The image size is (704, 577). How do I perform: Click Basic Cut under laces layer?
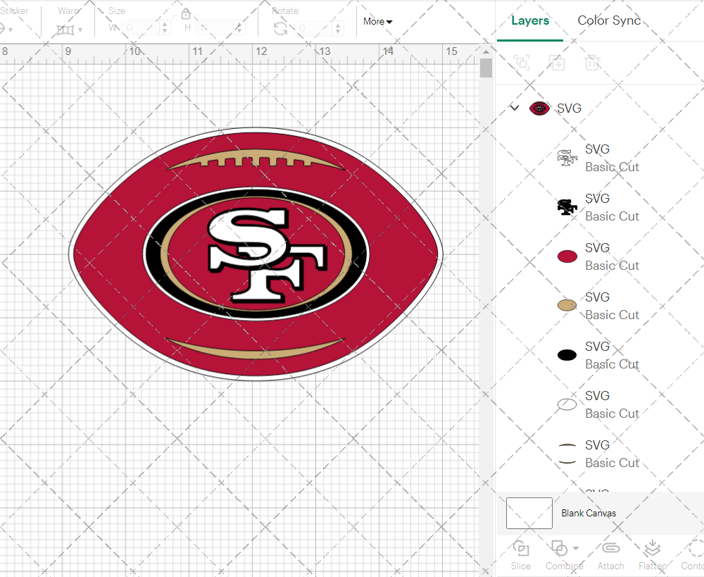coord(612,463)
